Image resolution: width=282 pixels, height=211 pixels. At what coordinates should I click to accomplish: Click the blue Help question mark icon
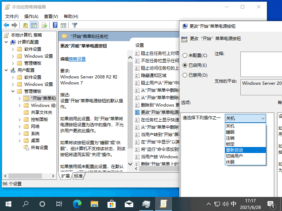click(x=55, y=25)
